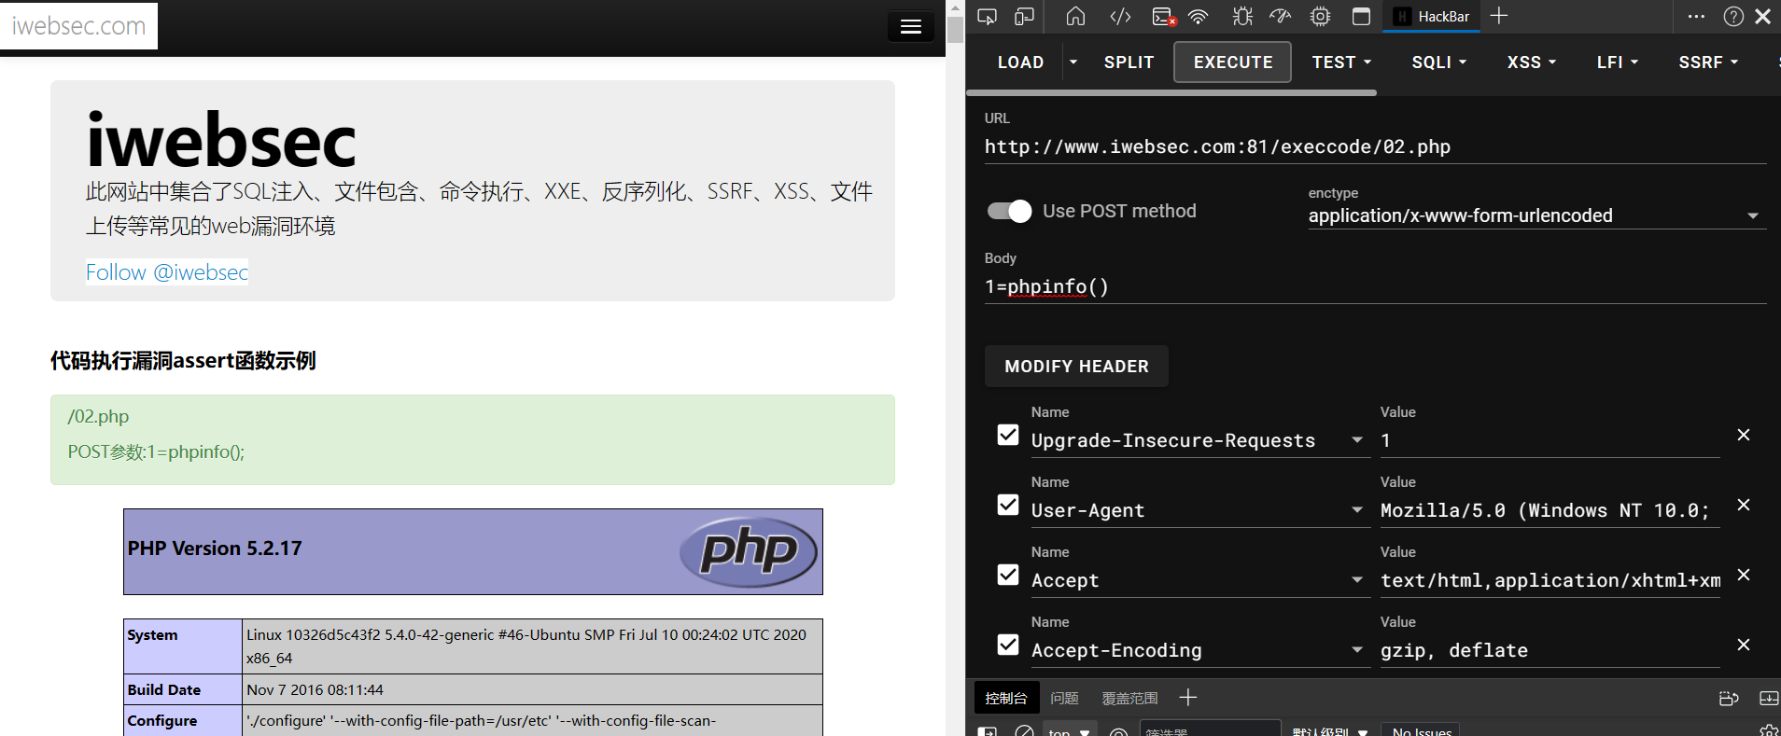
Task: Click the webpage vertical scrollbar thumb
Action: (x=955, y=30)
